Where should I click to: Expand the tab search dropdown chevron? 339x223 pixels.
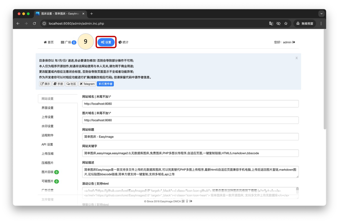coord(321,14)
